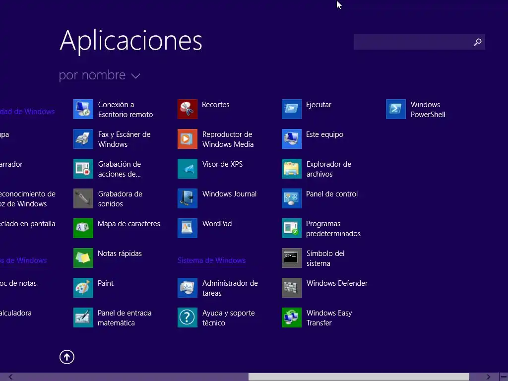Open Visor de XPS icon
This screenshot has height=381, width=508.
[x=188, y=169]
